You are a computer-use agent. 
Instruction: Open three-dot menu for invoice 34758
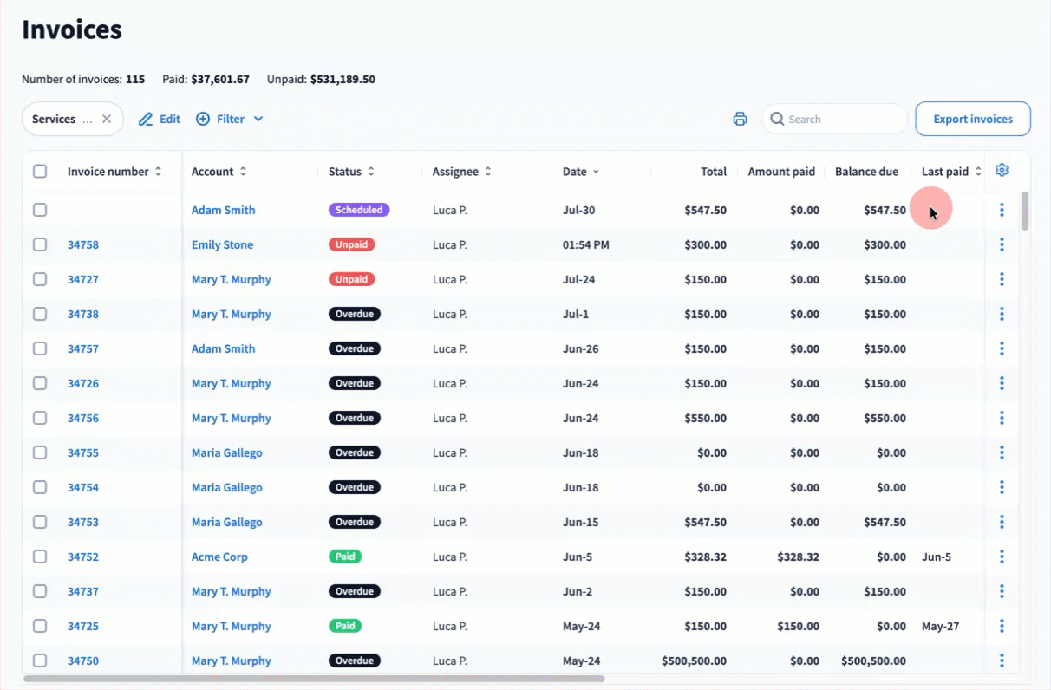(x=1002, y=244)
